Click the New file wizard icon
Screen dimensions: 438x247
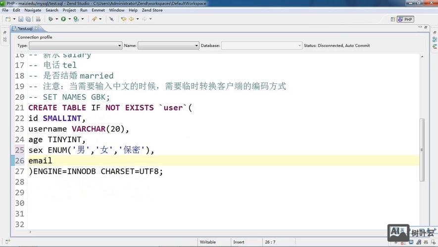point(7,19)
